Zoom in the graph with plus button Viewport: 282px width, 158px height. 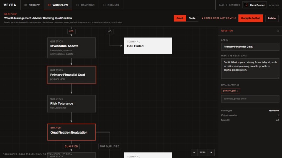click(211, 152)
